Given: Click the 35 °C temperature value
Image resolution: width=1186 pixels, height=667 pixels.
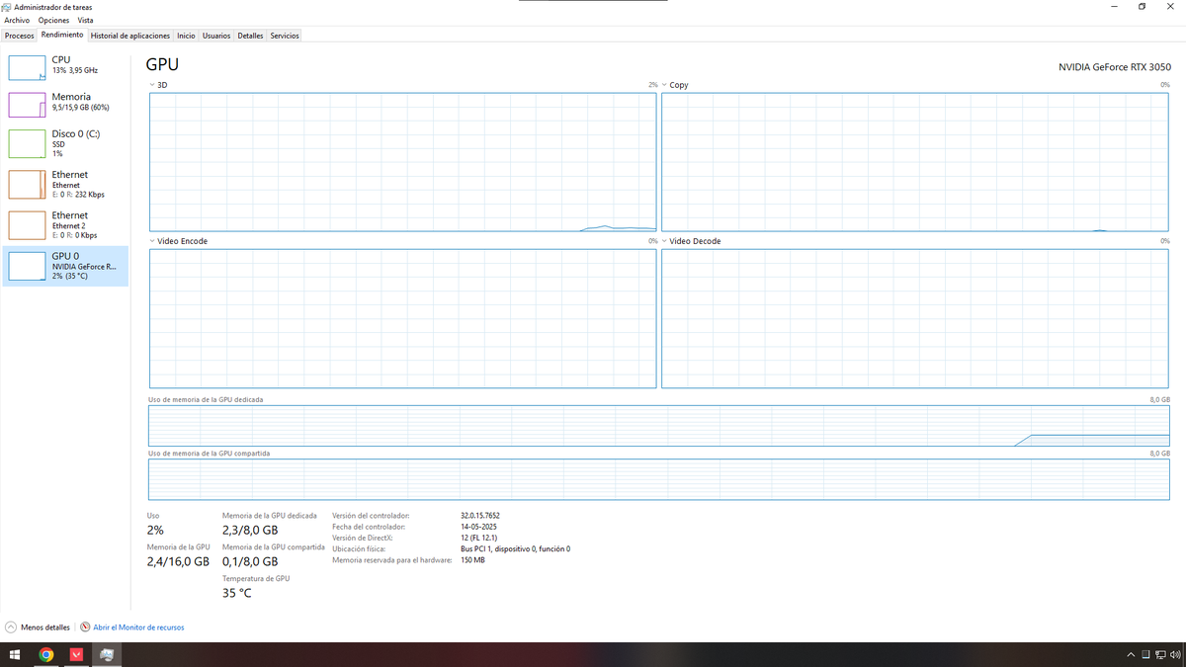Looking at the screenshot, I should (237, 593).
